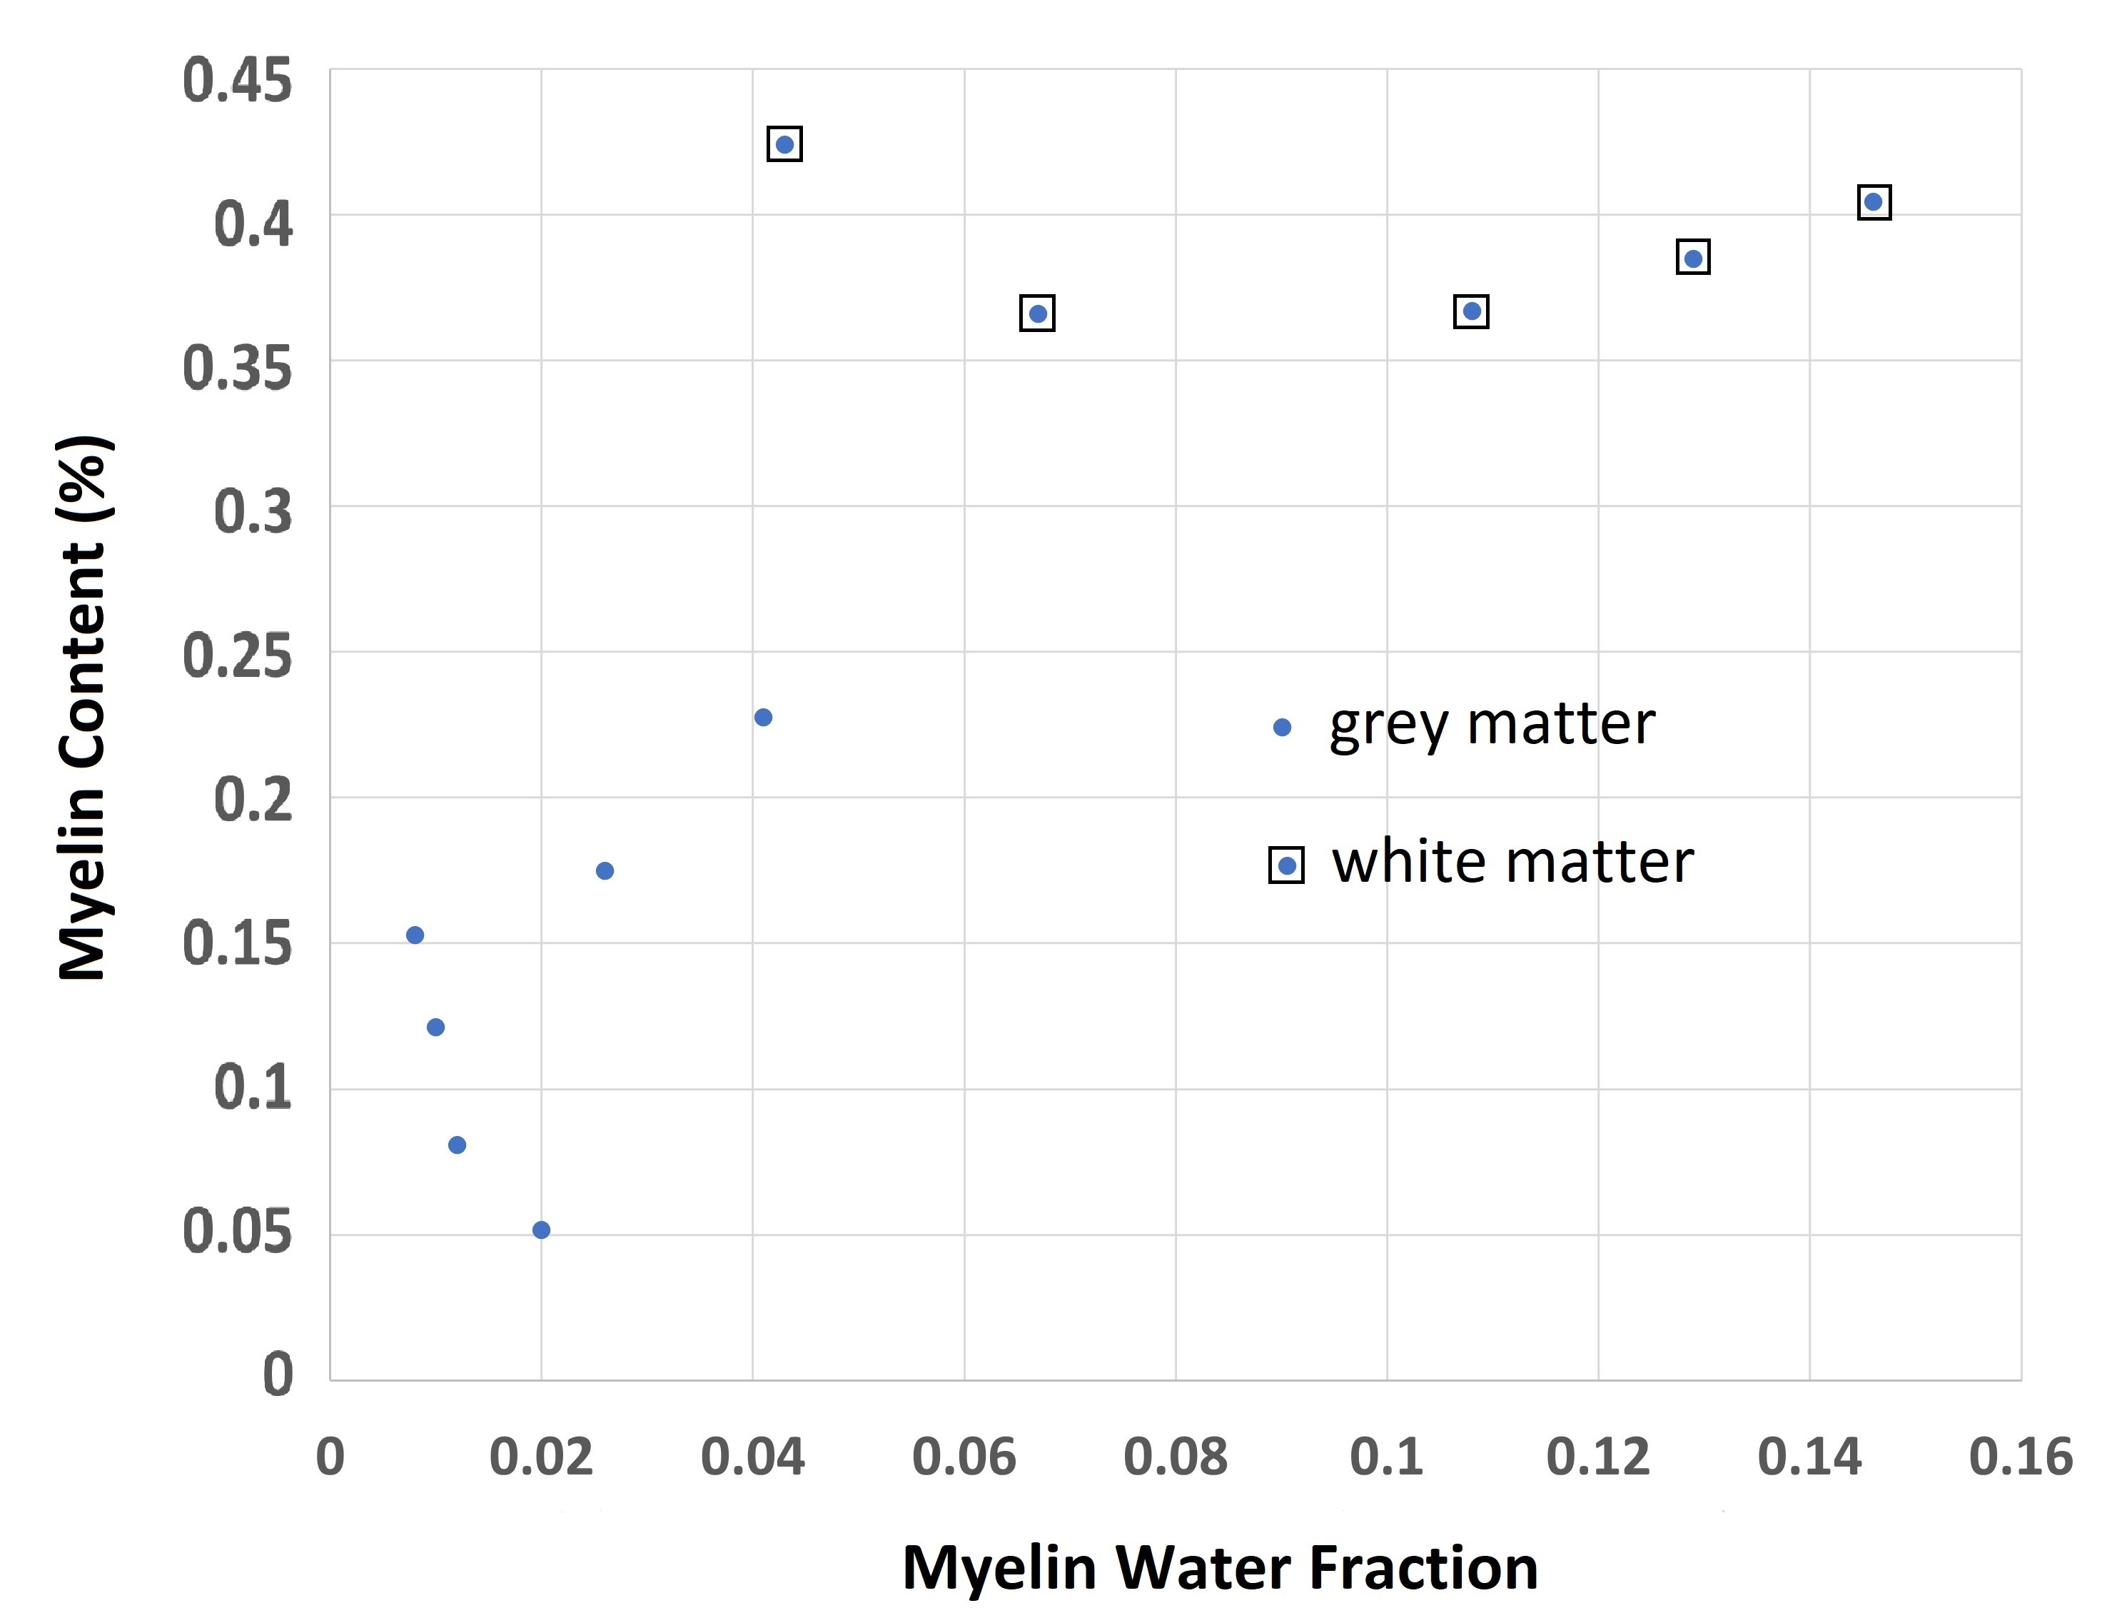This screenshot has height=1618, width=2107.
Task: Click the highest grey matter data point
Action: (763, 718)
